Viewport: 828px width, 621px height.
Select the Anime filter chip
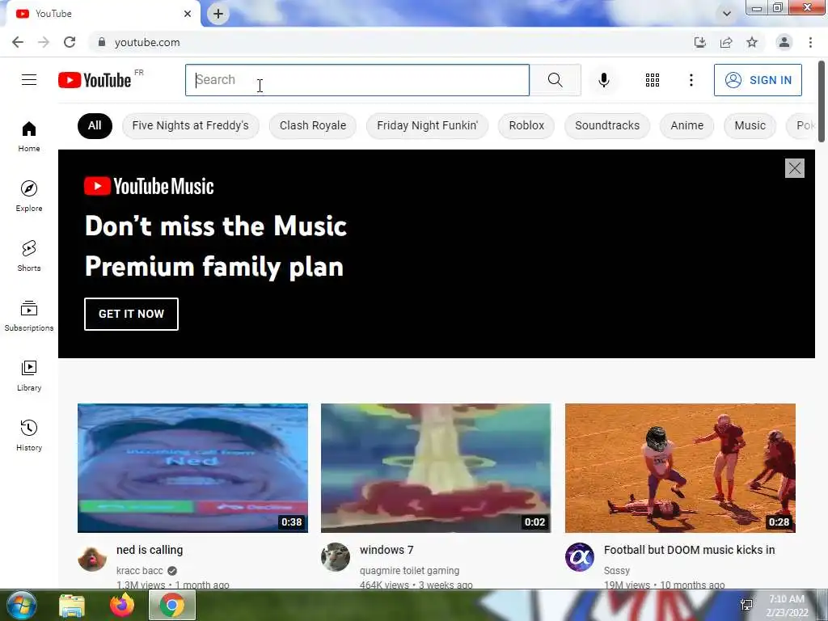pos(687,125)
